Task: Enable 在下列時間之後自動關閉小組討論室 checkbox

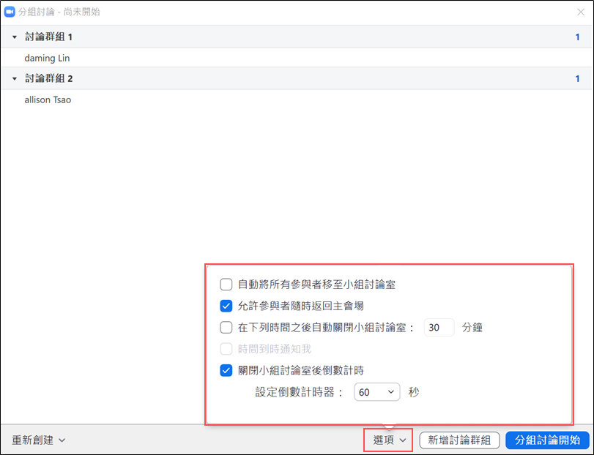Action: (226, 327)
